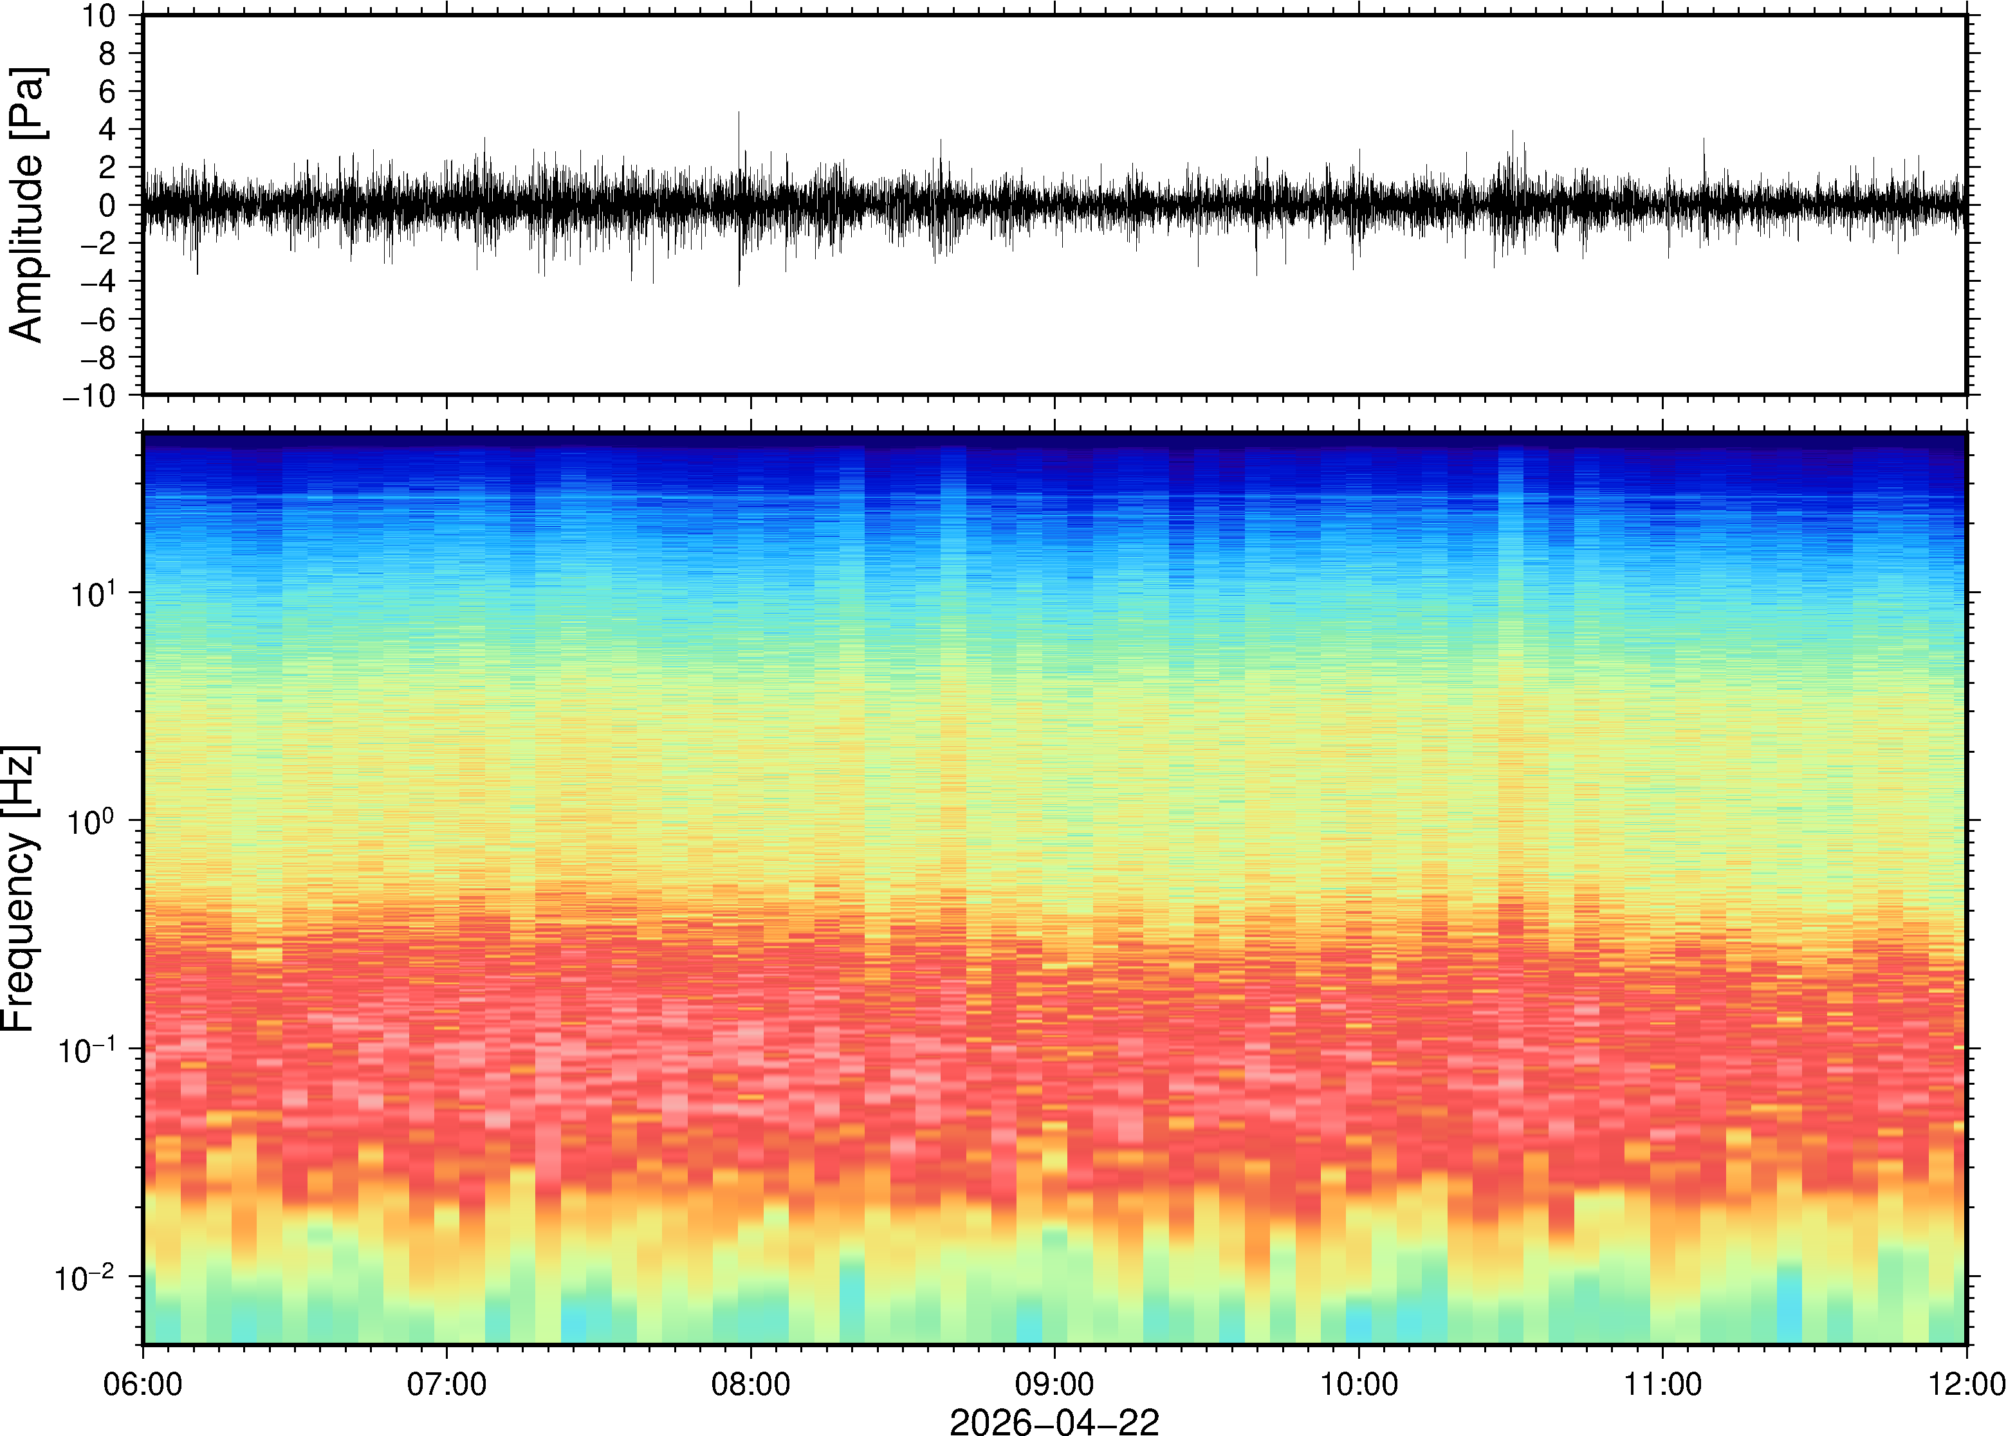Click the 07:00 time axis label
The image size is (2006, 1436).
pyautogui.click(x=446, y=1384)
